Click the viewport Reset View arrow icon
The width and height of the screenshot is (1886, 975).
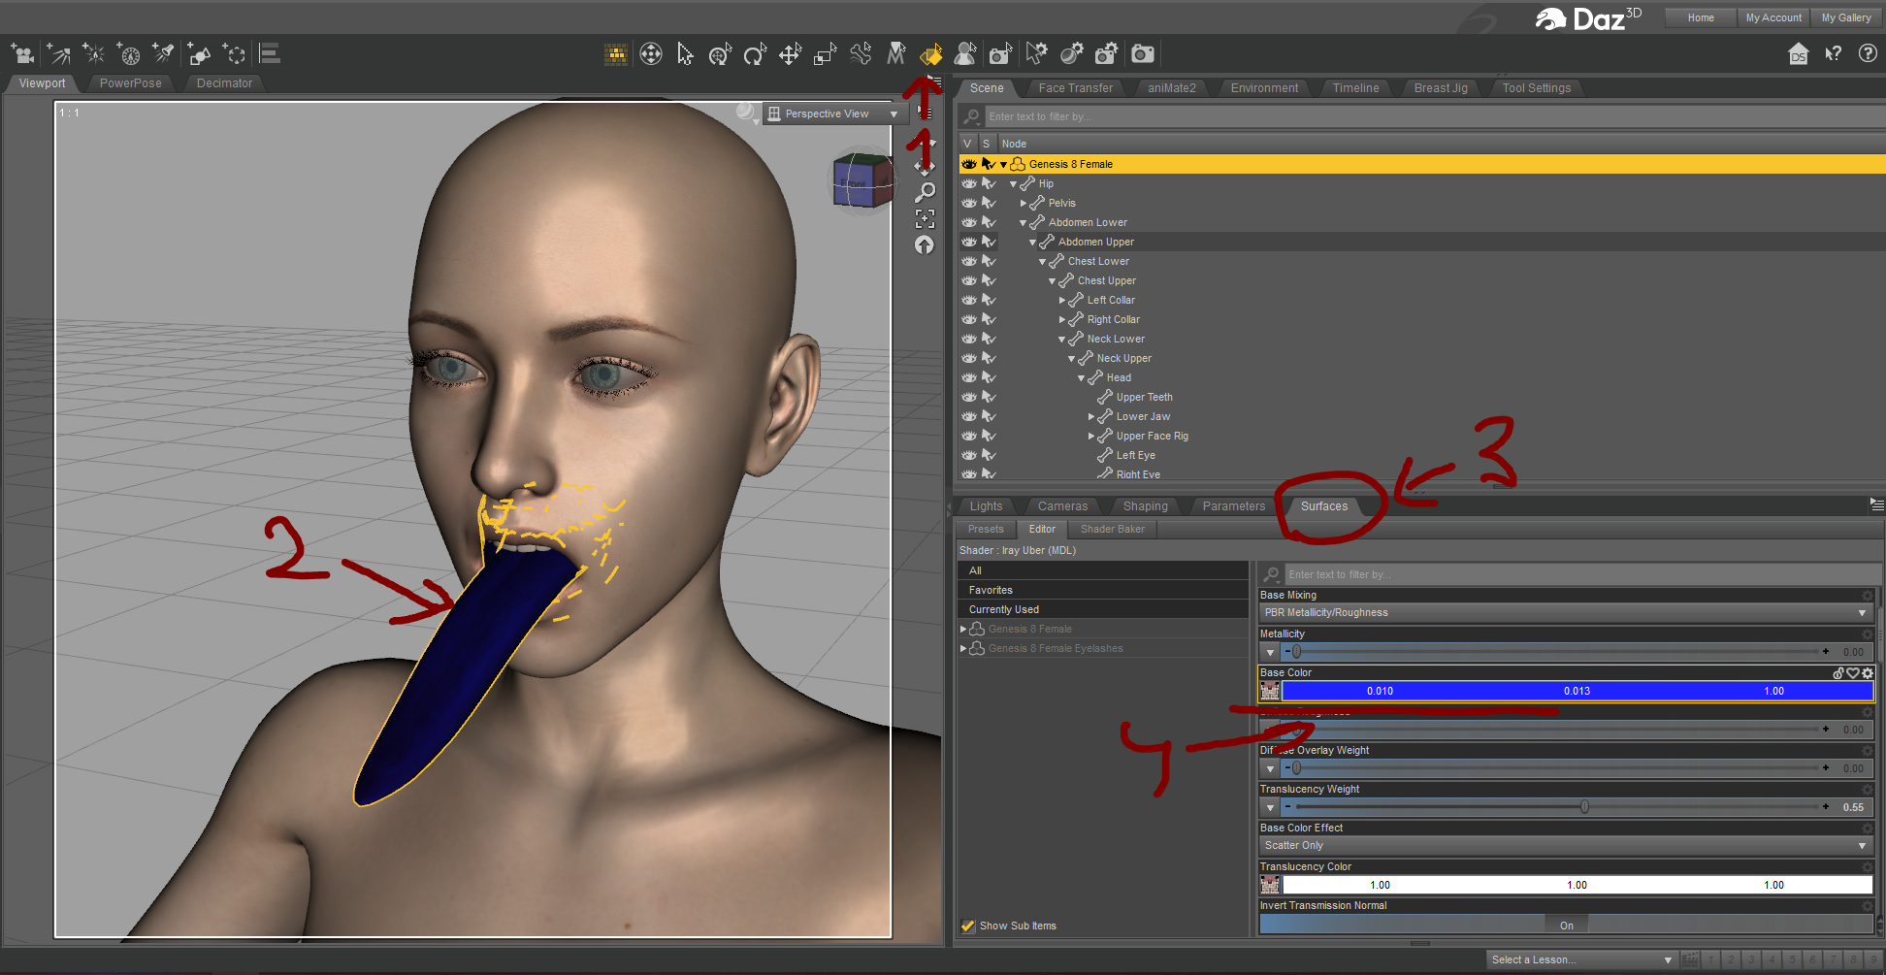pos(925,245)
